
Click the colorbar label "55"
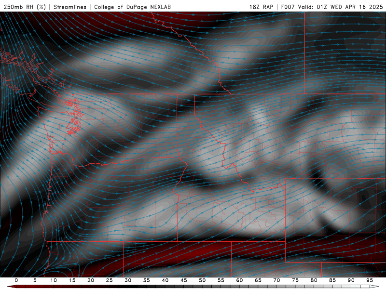[221, 280]
